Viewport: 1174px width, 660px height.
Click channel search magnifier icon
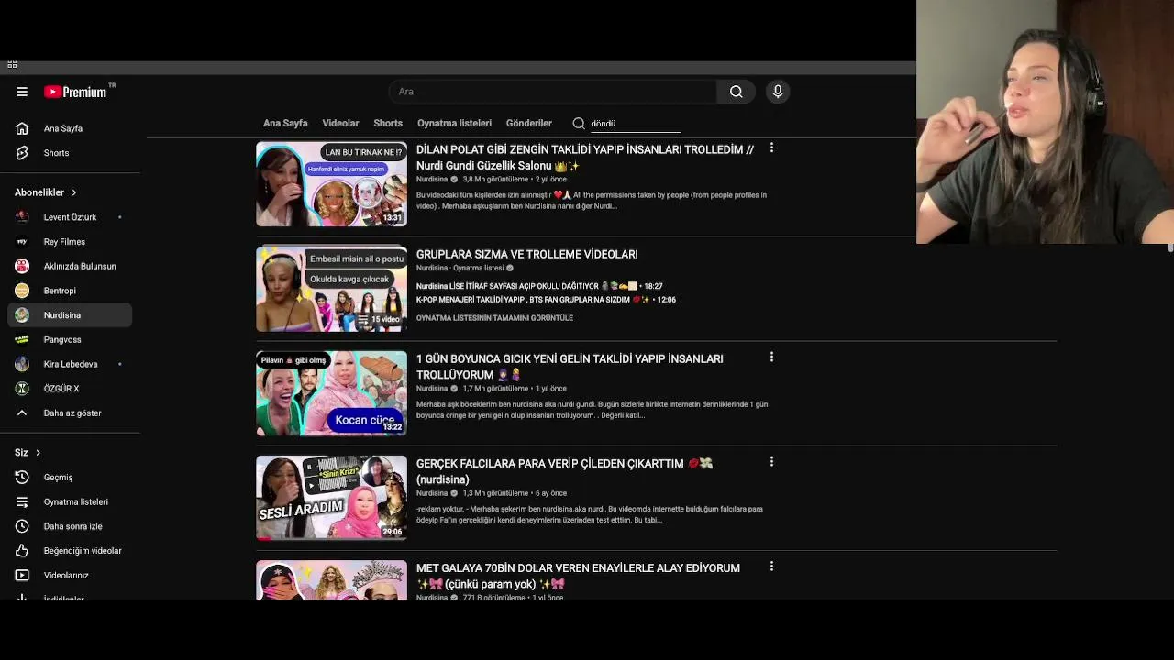(579, 123)
